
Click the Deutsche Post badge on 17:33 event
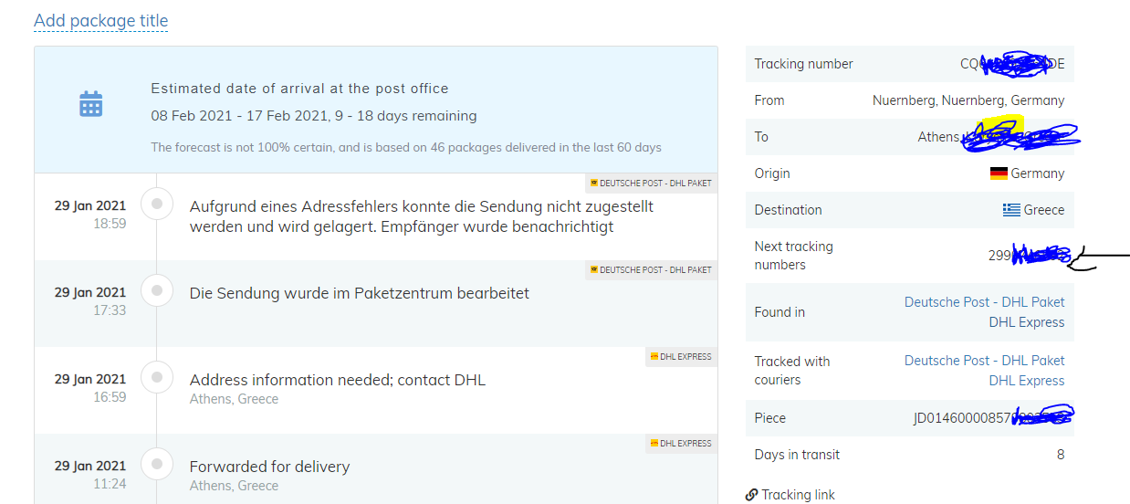(651, 269)
